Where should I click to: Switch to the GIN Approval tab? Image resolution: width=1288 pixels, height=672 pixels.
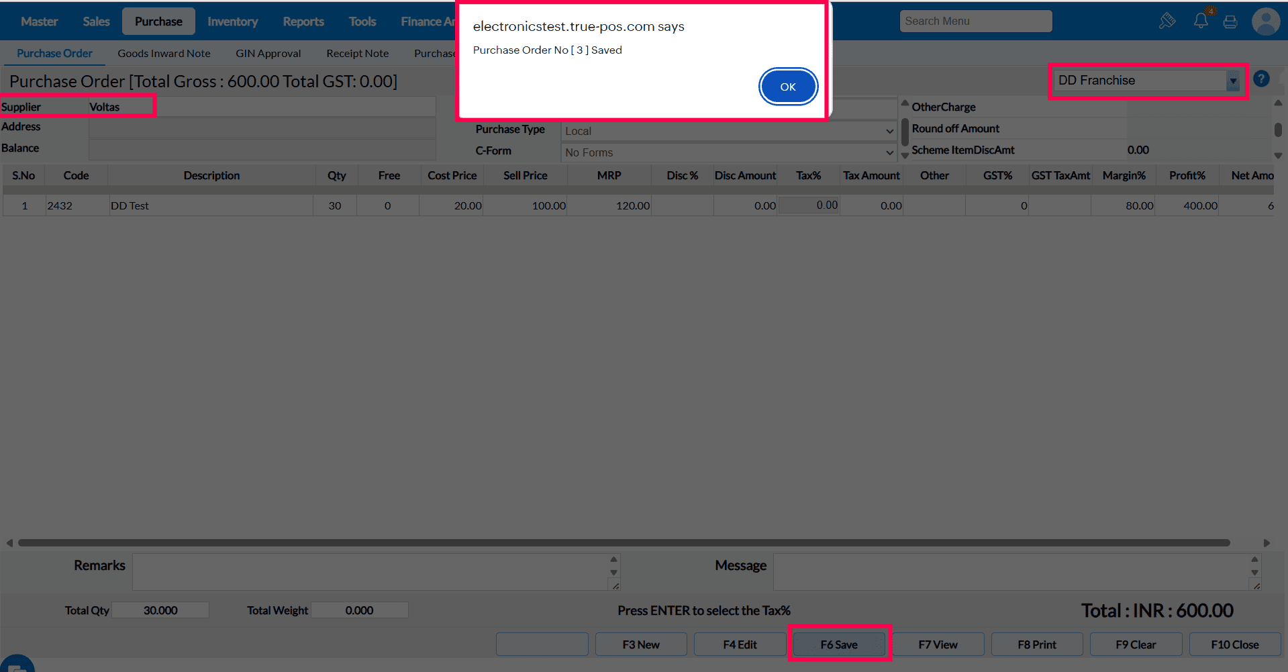click(x=268, y=53)
